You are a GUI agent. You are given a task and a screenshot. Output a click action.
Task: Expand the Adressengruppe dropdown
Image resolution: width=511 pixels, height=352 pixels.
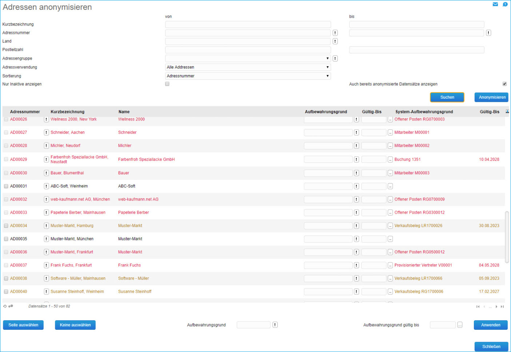[247, 59]
